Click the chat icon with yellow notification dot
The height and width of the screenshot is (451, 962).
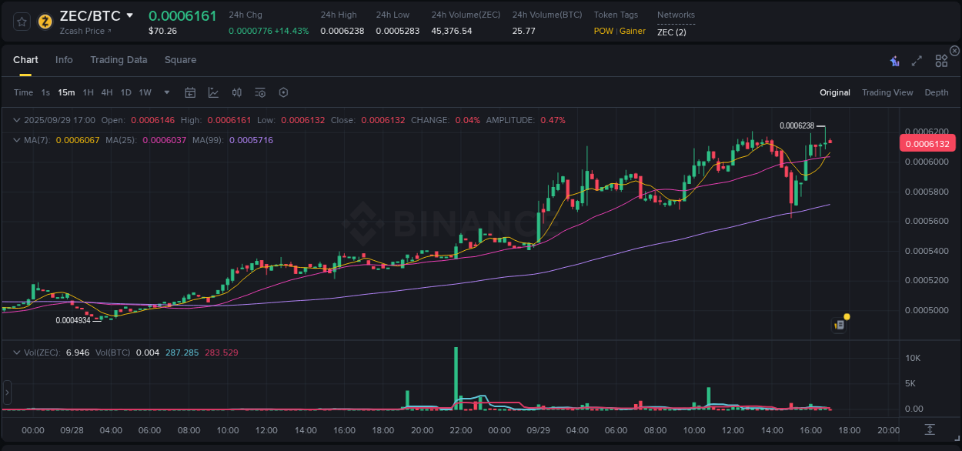click(840, 323)
